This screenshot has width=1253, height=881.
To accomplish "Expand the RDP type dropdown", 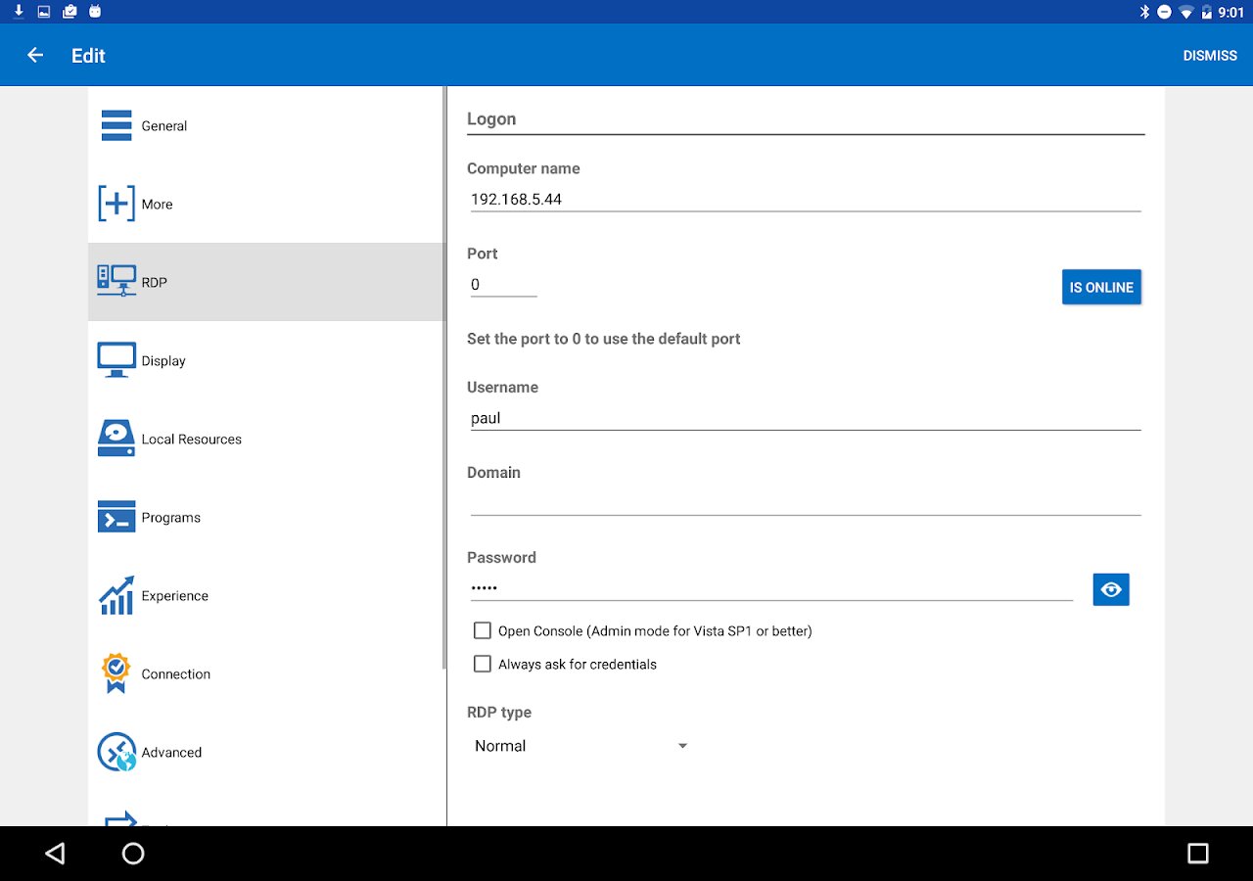I will pos(580,746).
